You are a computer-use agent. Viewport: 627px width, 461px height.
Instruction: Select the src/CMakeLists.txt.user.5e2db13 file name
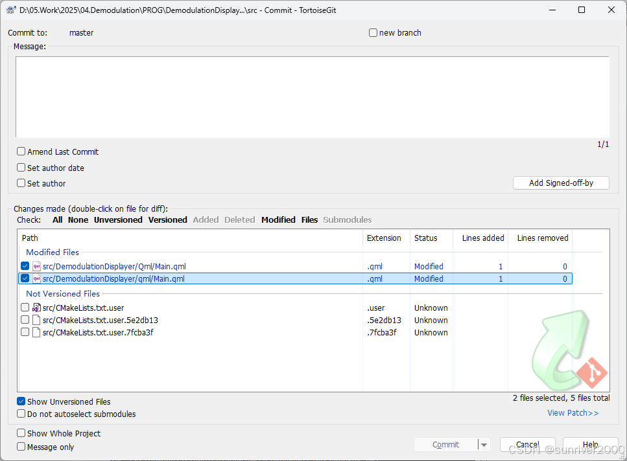[101, 320]
